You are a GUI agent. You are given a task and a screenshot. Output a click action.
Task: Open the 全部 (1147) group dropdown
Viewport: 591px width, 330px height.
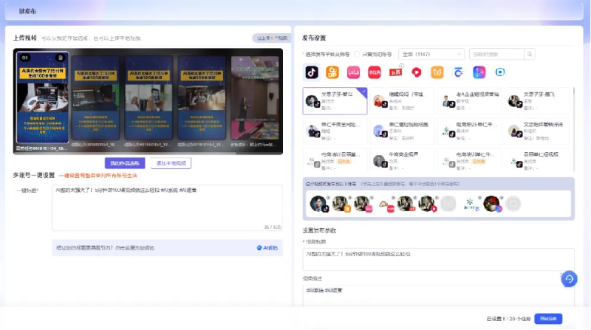(431, 54)
